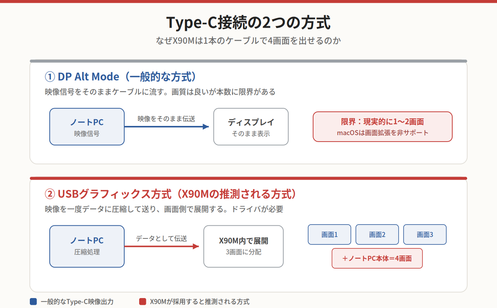
Task: Select the description starting with "映像を一度データに圧縮して送り"
Action: [164, 209]
